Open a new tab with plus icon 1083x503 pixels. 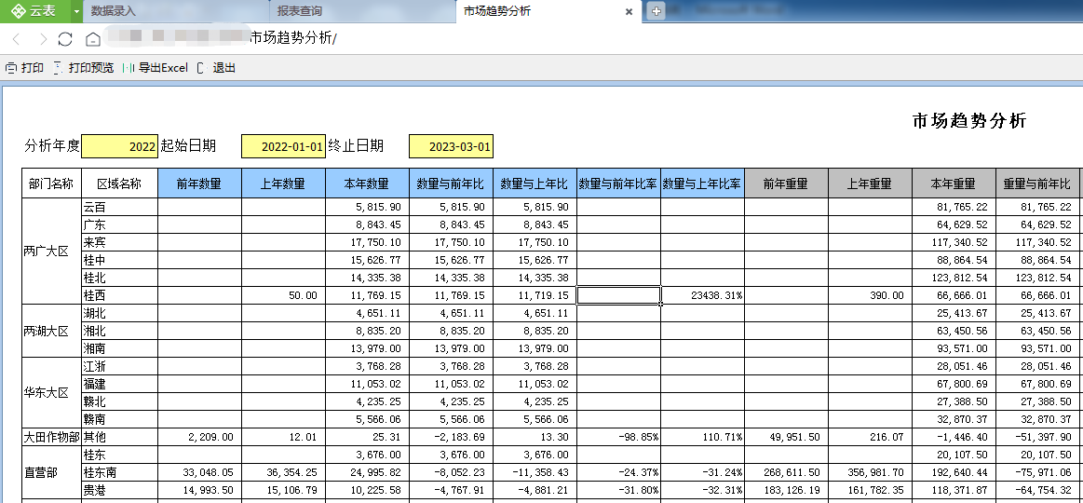(657, 11)
